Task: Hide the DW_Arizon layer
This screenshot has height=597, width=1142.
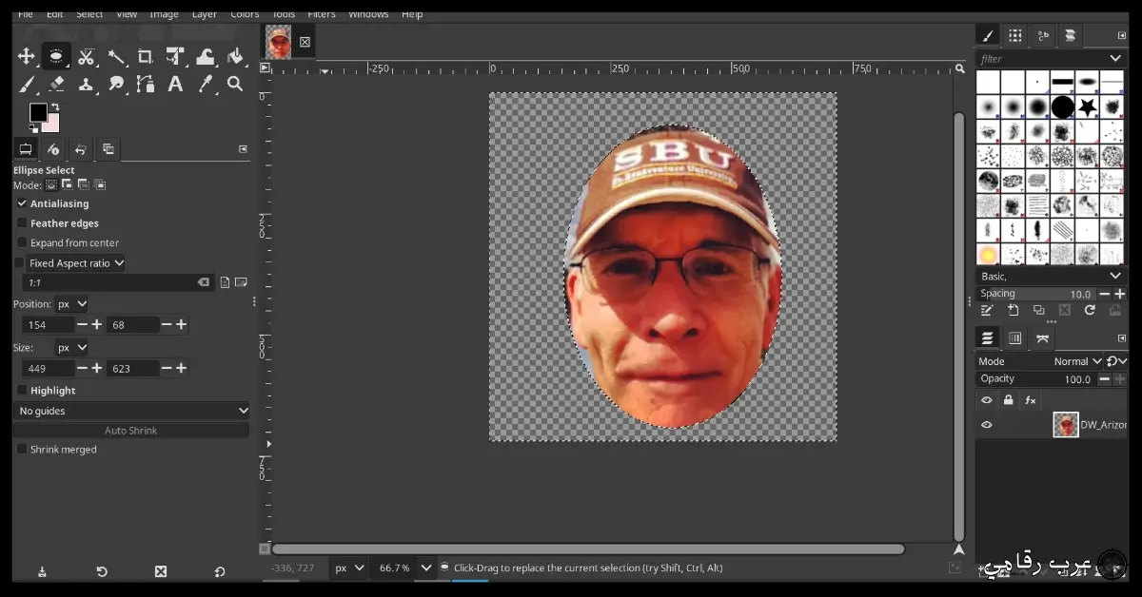Action: tap(987, 424)
